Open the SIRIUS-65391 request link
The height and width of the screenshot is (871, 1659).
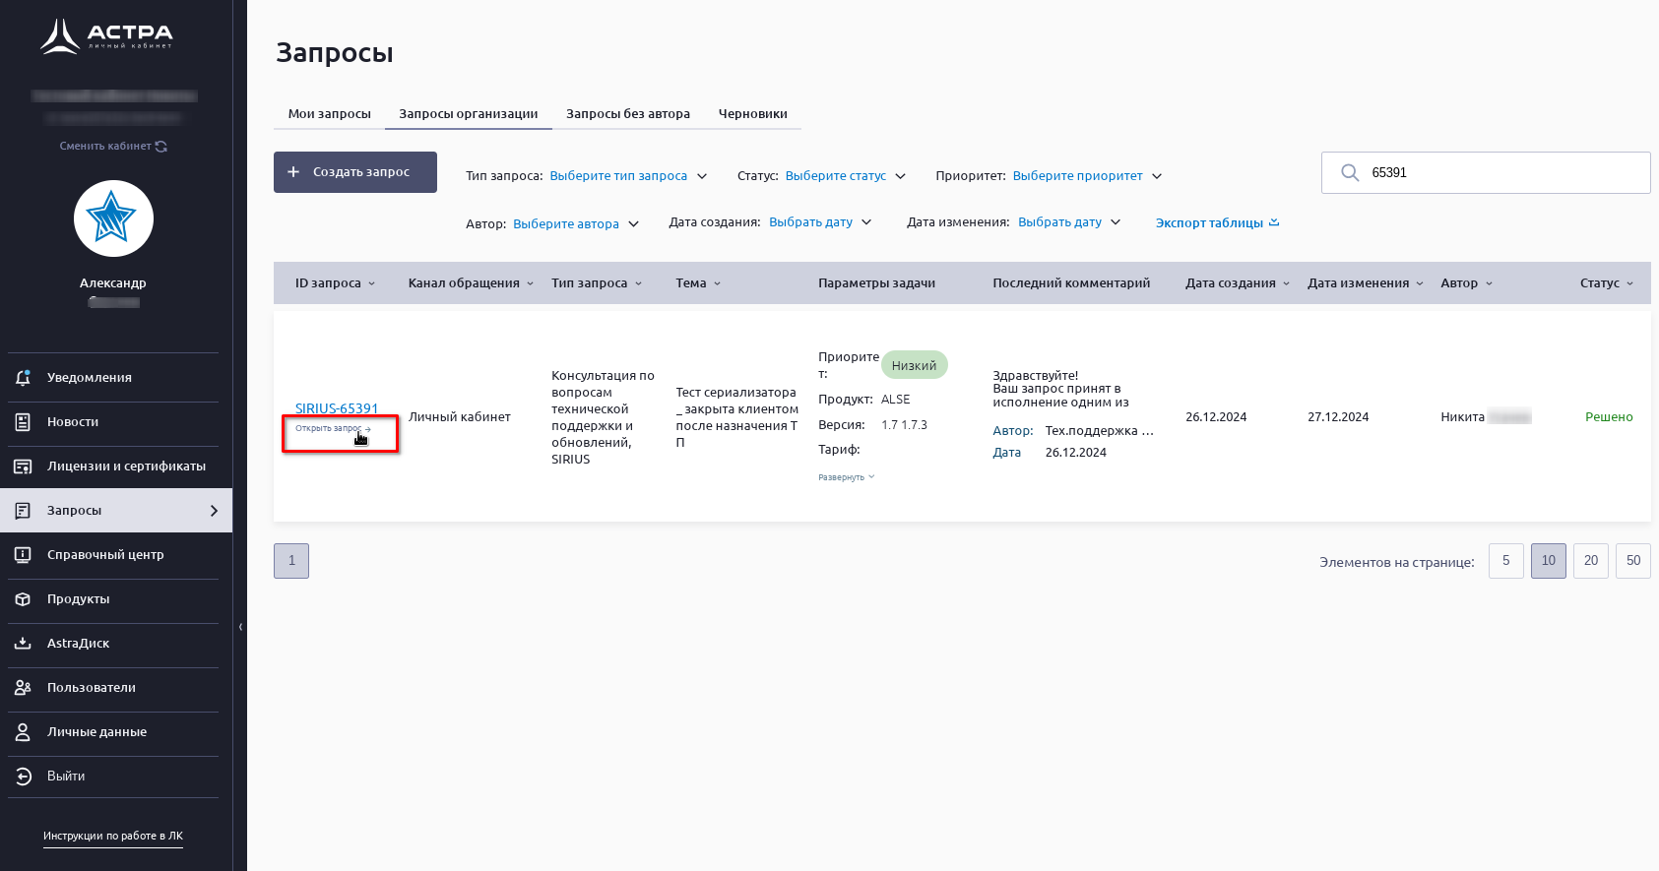pos(337,408)
